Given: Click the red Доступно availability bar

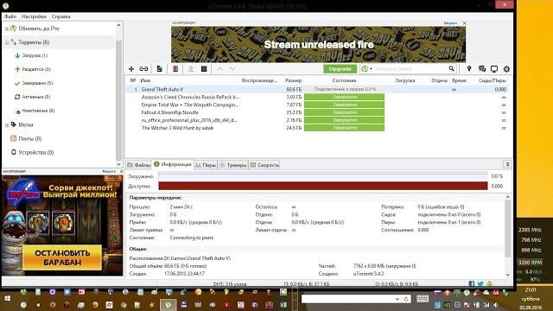Looking at the screenshot, I should [323, 186].
